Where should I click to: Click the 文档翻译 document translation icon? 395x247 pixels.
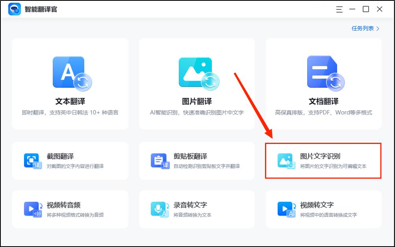(x=324, y=73)
